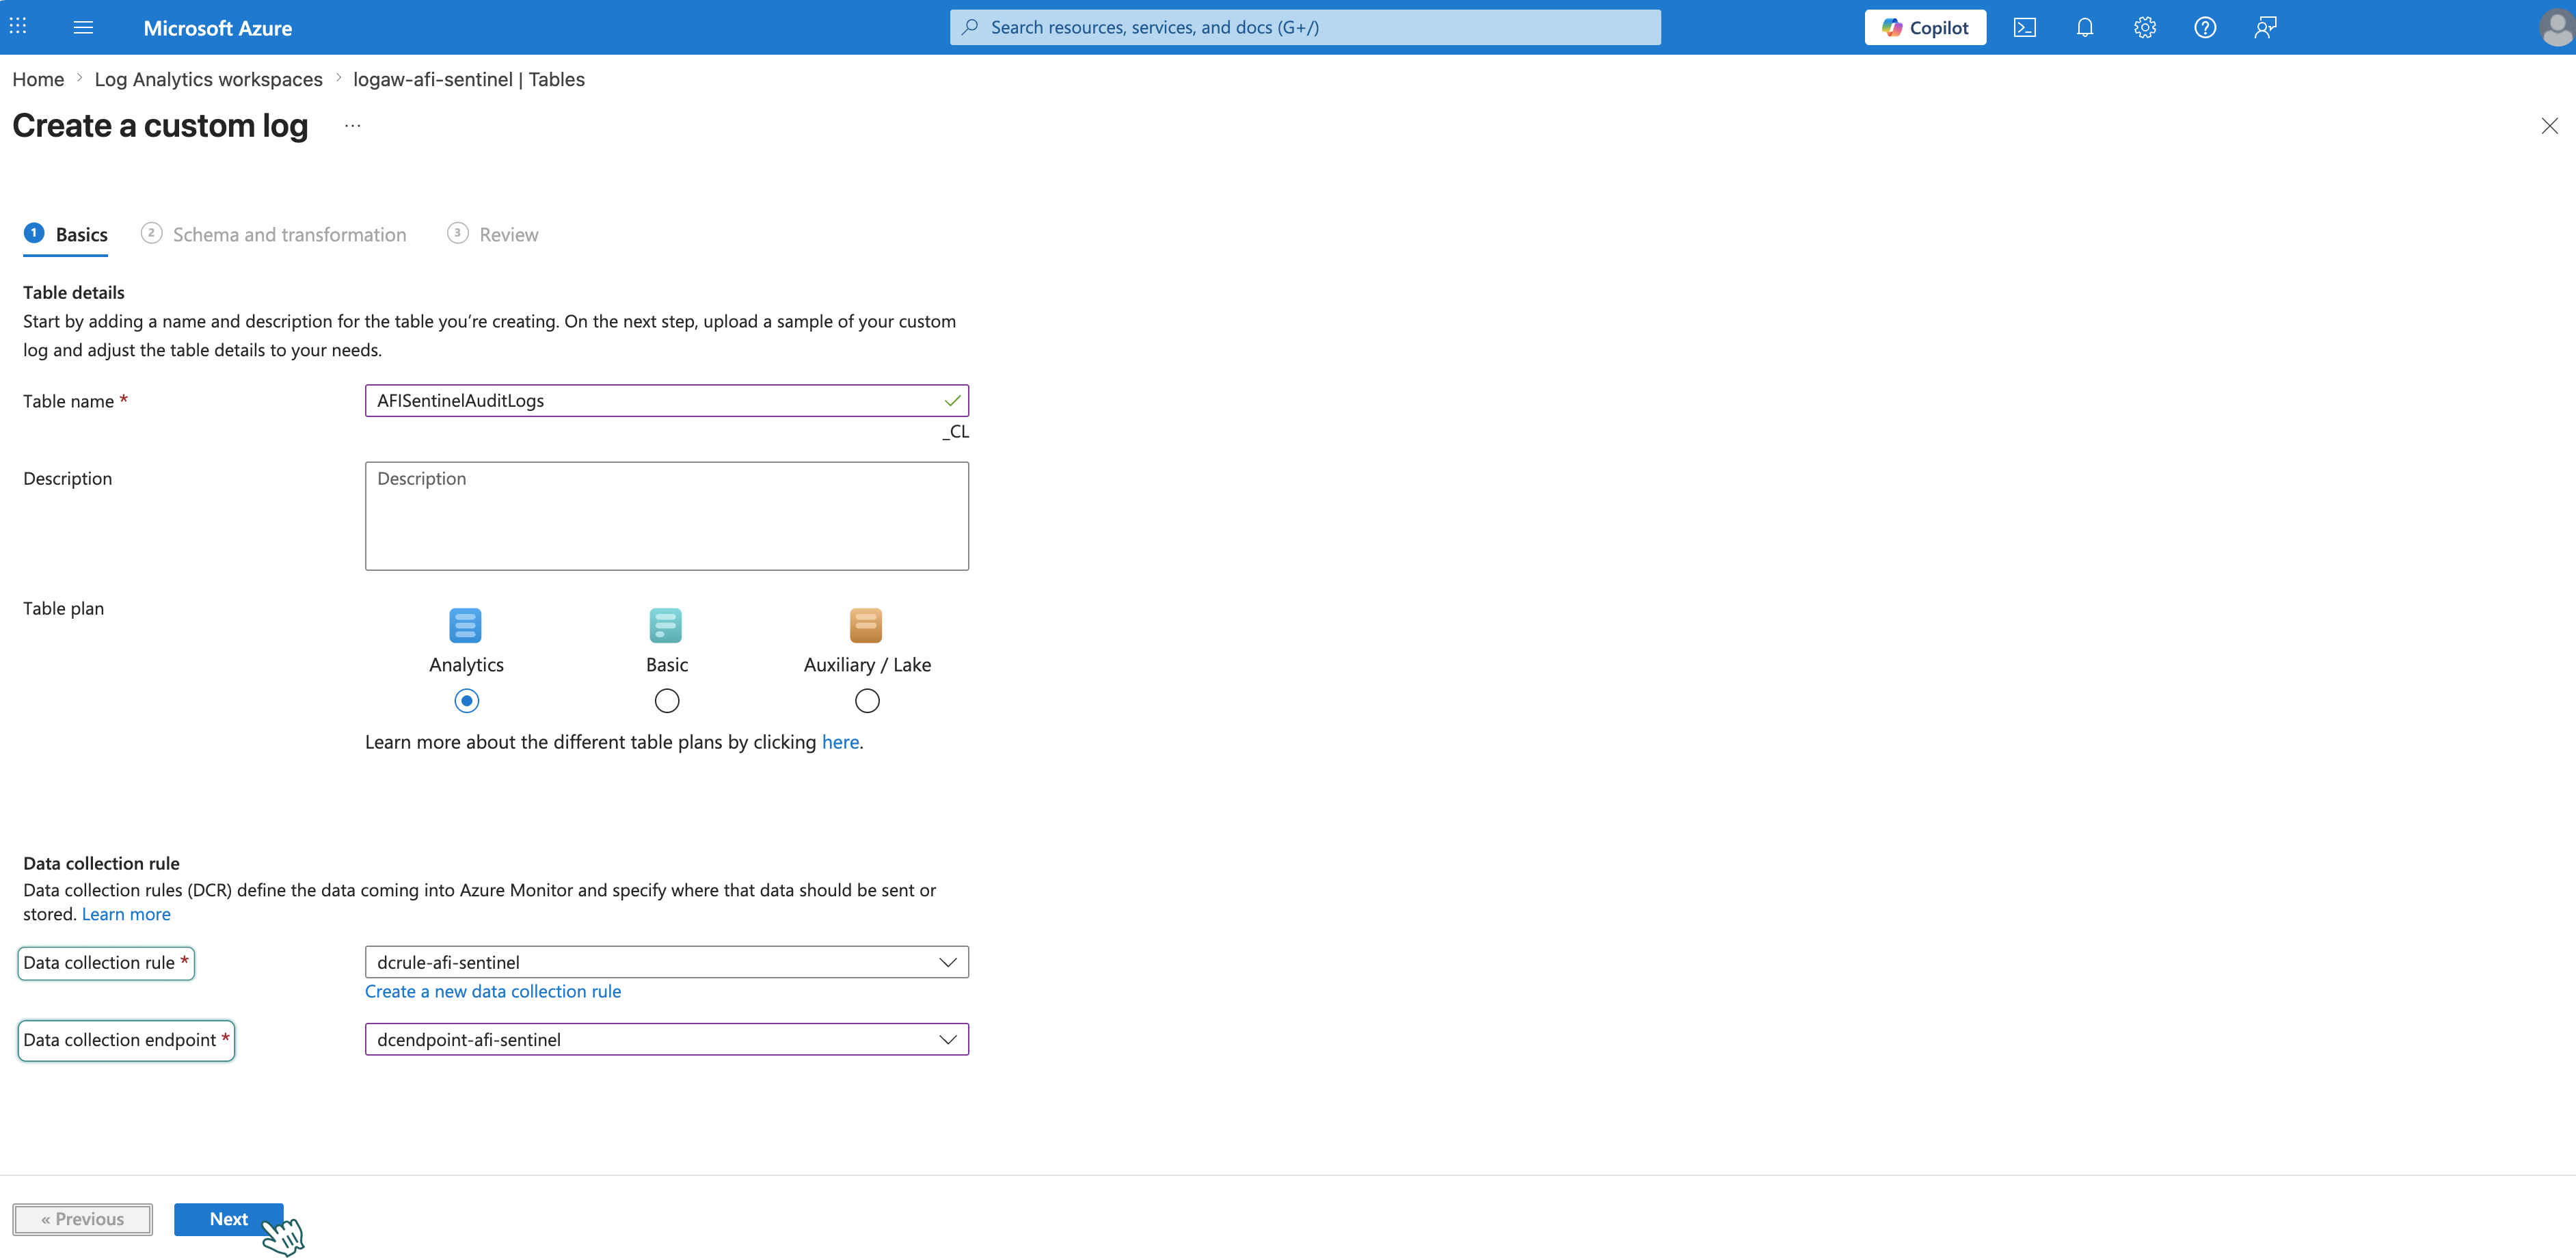Open the Cloud Shell icon
The image size is (2576, 1258).
(2024, 27)
